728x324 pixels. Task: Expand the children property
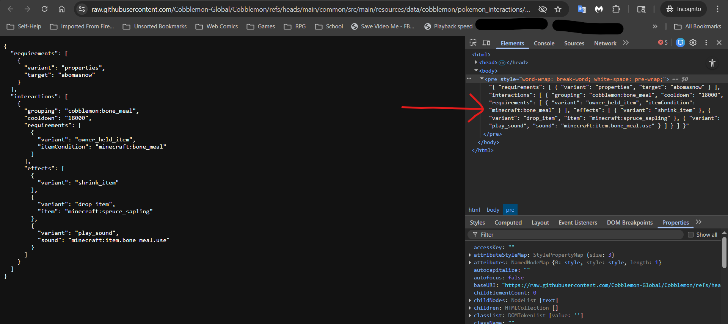click(470, 308)
